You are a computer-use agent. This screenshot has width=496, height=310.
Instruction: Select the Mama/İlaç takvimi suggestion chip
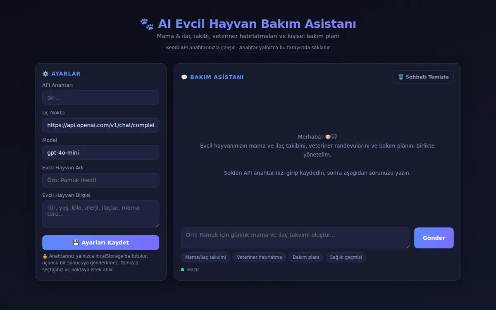tap(205, 257)
